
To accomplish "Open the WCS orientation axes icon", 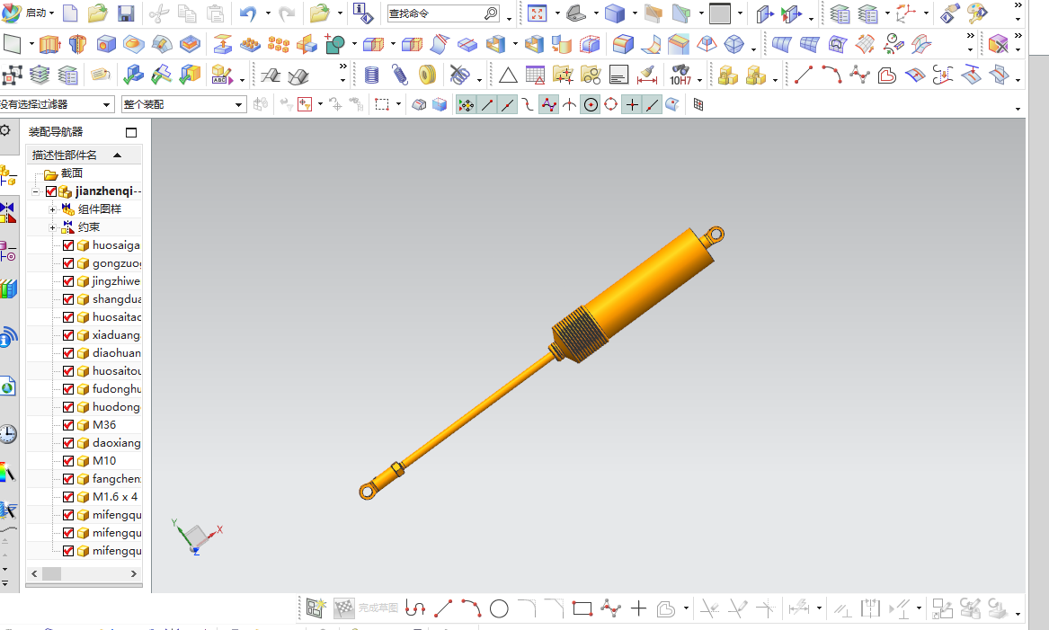I will point(906,13).
